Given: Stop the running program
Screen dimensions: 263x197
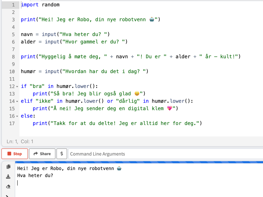Looking at the screenshot, I should tap(15, 154).
